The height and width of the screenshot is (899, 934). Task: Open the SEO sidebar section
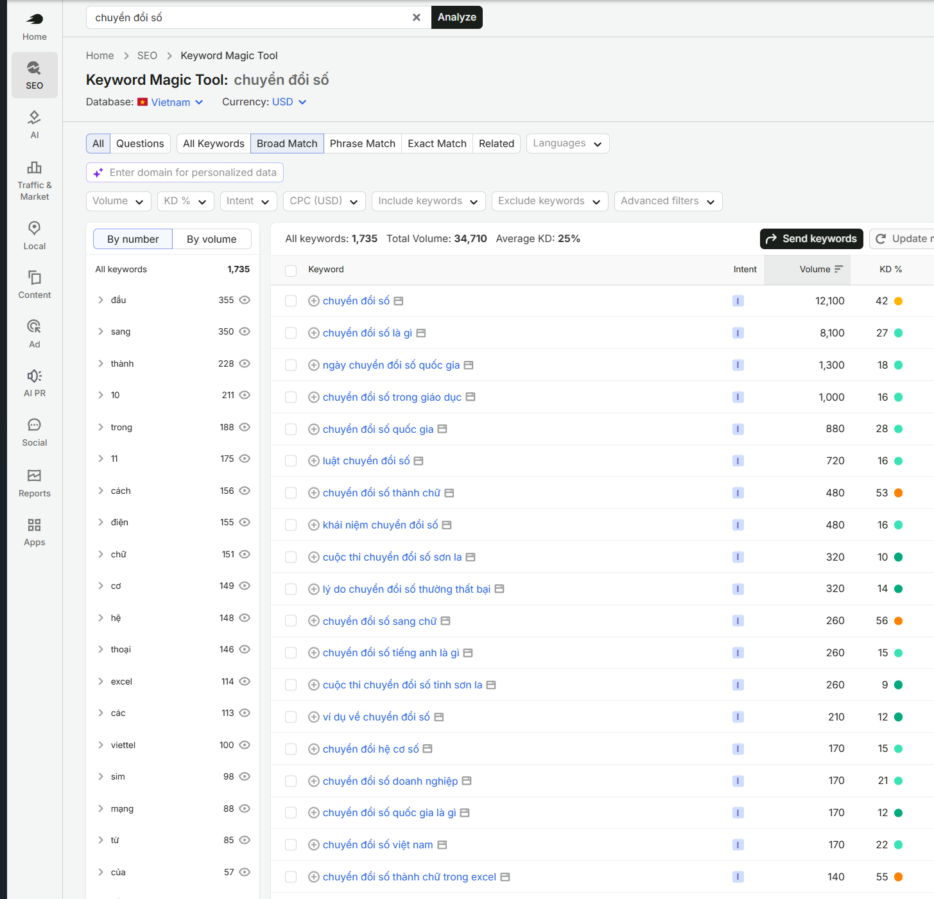(x=35, y=75)
